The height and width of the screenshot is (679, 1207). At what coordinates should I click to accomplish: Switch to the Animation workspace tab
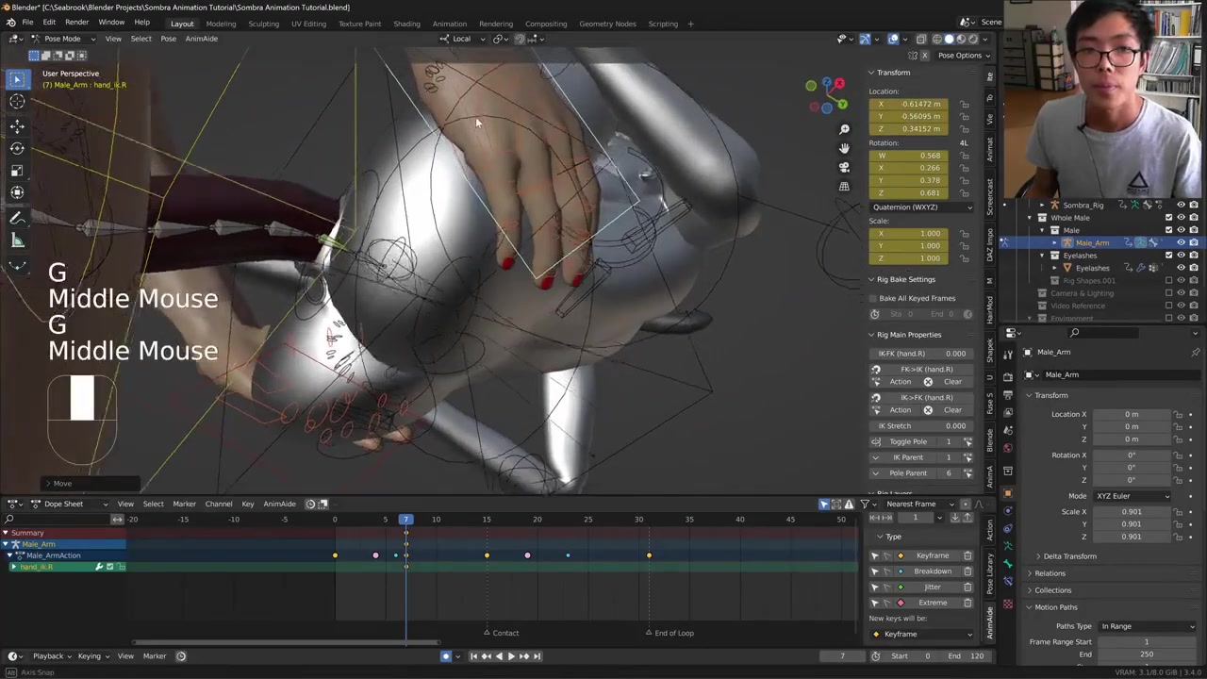point(449,24)
